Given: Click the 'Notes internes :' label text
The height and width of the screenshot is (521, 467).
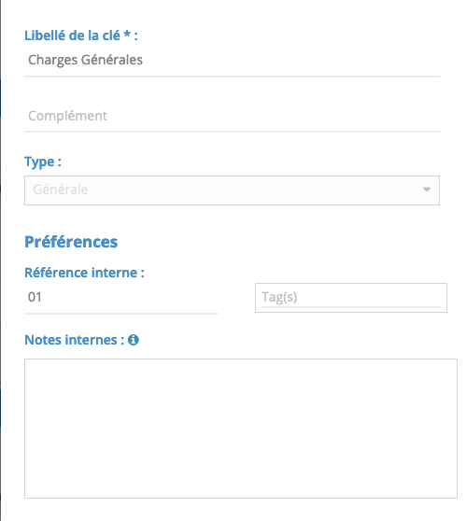Looking at the screenshot, I should (75, 340).
